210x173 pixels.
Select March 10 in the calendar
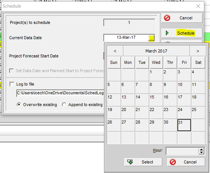184,87
